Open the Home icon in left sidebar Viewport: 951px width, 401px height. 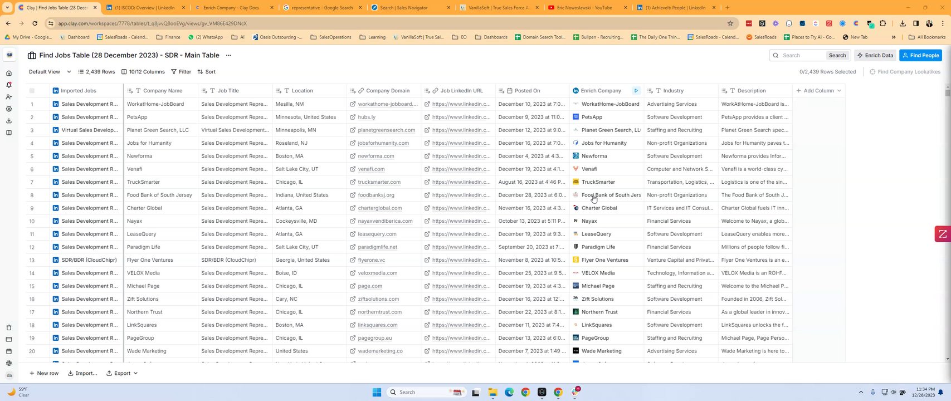pos(9,73)
